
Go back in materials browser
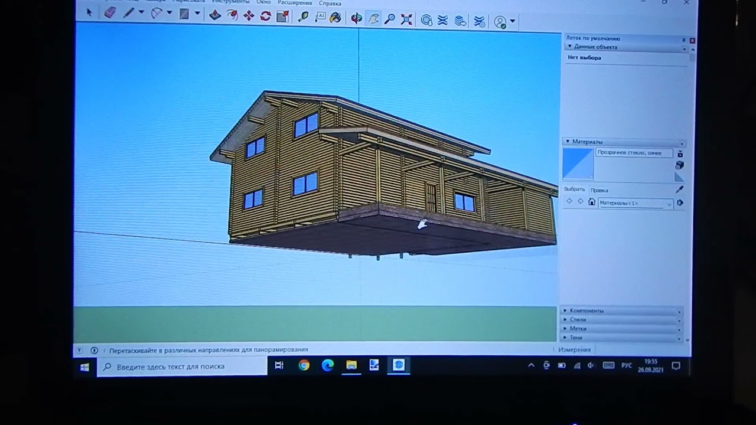click(569, 202)
